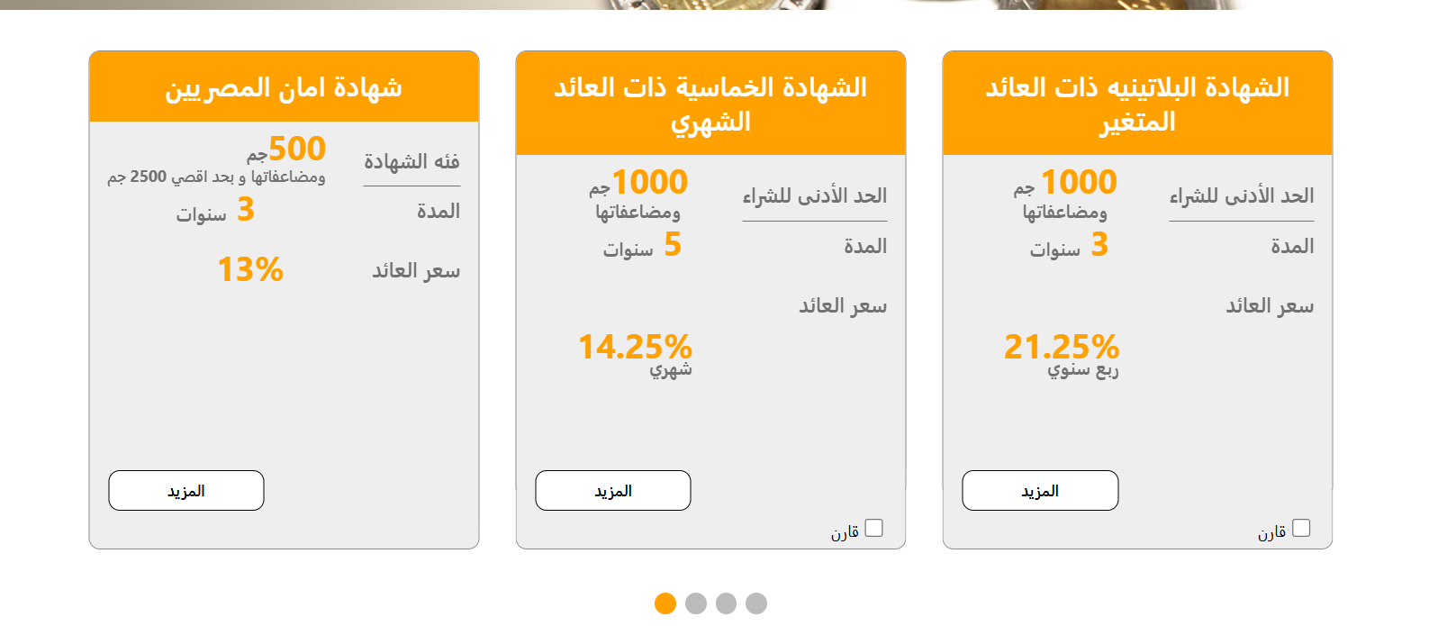Tick قارن checkbox on الشهادة الخماسية card

pos(873,528)
